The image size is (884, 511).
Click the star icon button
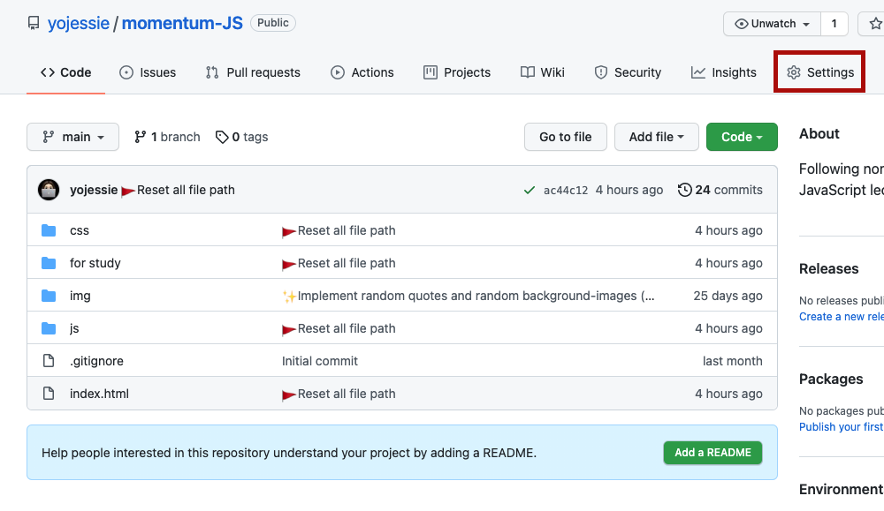tap(874, 24)
